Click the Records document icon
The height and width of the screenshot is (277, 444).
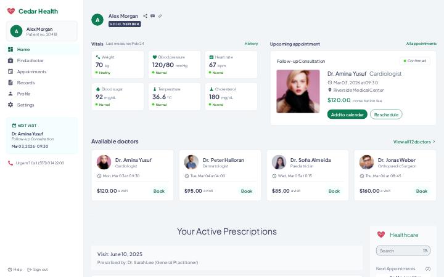(10, 82)
